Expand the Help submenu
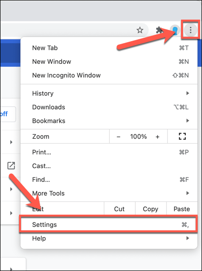 click(x=109, y=238)
